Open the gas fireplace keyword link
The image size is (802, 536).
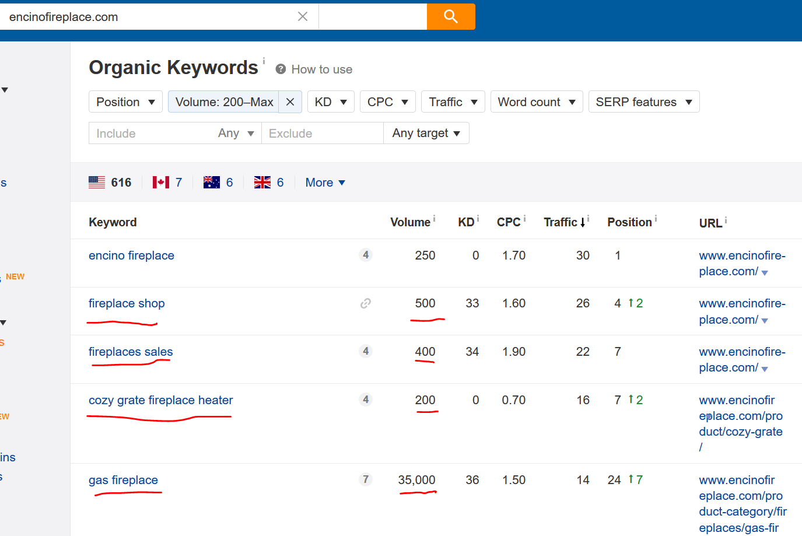tap(123, 480)
